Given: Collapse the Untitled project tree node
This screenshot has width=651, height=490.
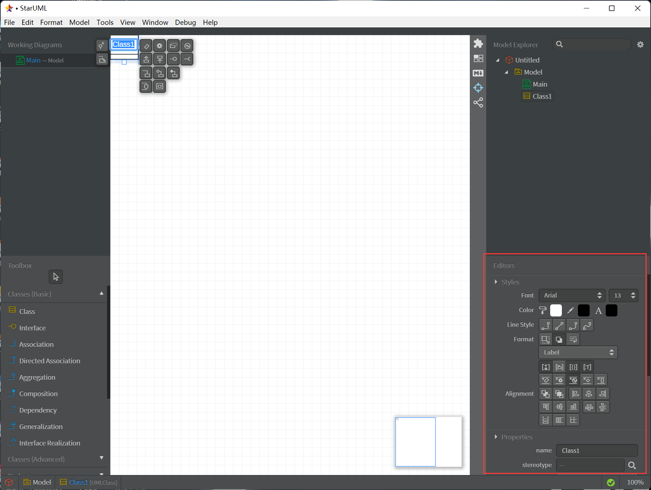Looking at the screenshot, I should coord(498,60).
